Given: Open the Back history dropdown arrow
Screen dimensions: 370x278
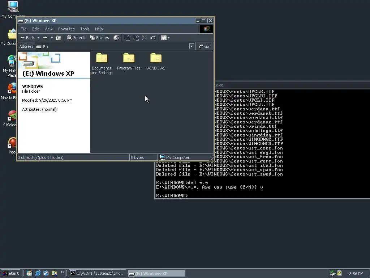Looking at the screenshot, I should pyautogui.click(x=38, y=38).
